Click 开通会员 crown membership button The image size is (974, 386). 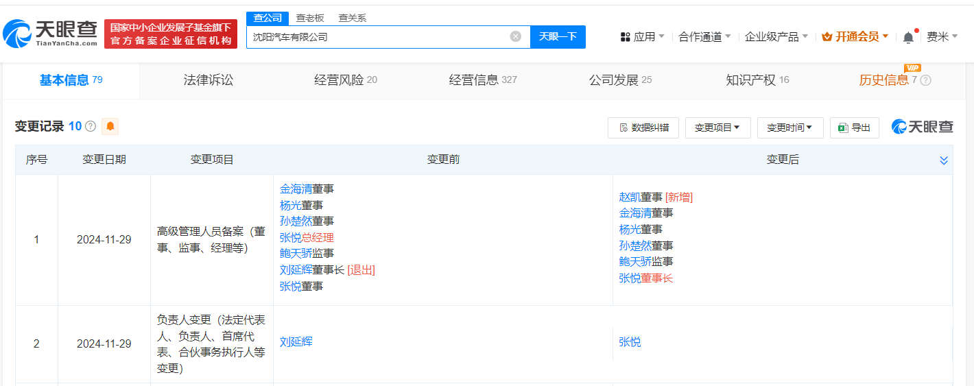pos(855,37)
